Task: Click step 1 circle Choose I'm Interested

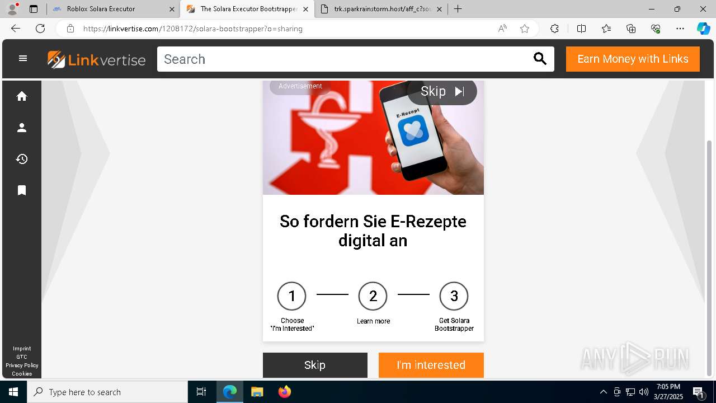Action: click(292, 296)
